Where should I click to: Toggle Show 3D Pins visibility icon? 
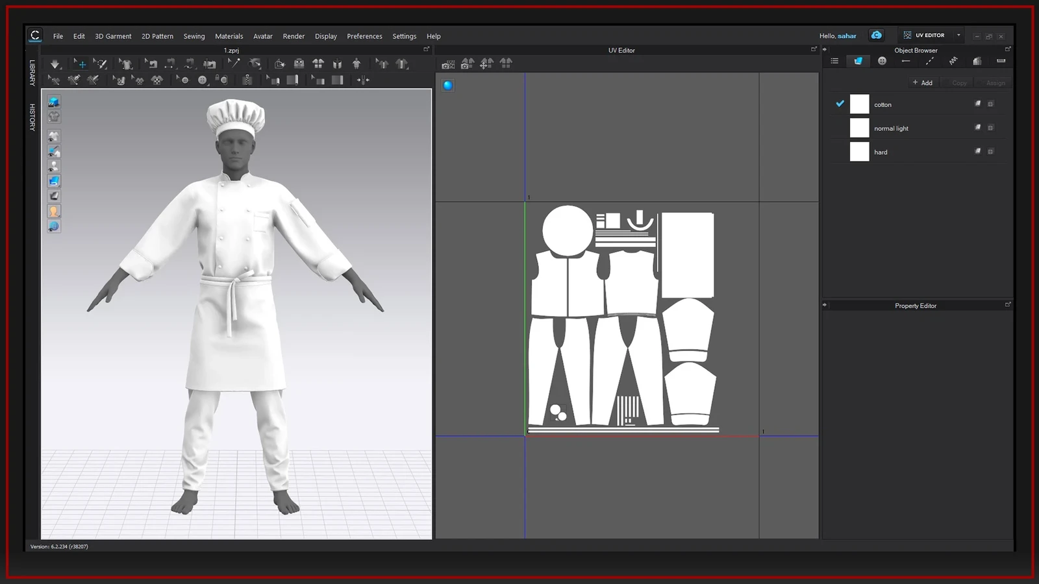(54, 151)
